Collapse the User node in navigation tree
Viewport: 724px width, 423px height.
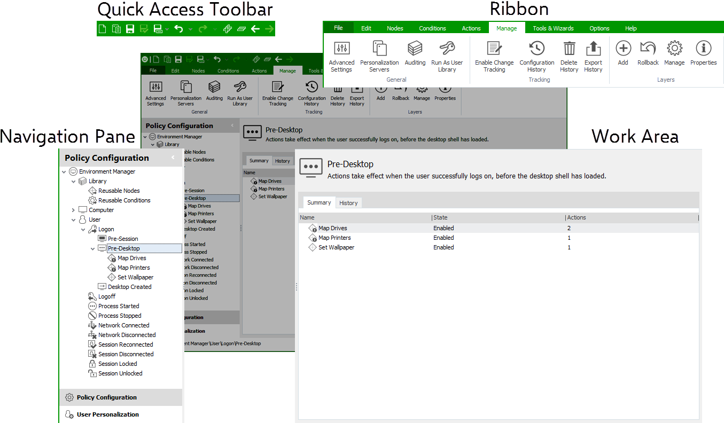click(74, 220)
